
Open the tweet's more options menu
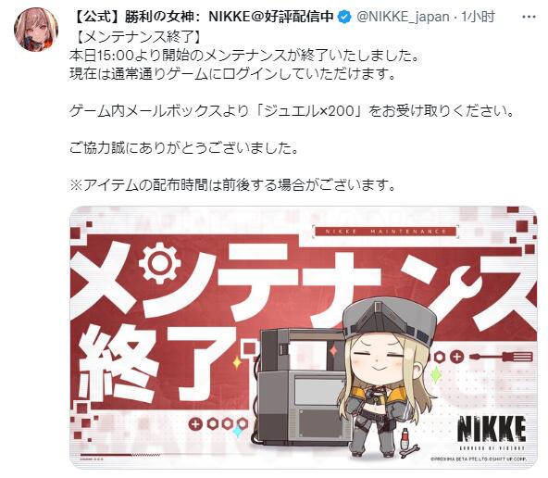coord(529,17)
